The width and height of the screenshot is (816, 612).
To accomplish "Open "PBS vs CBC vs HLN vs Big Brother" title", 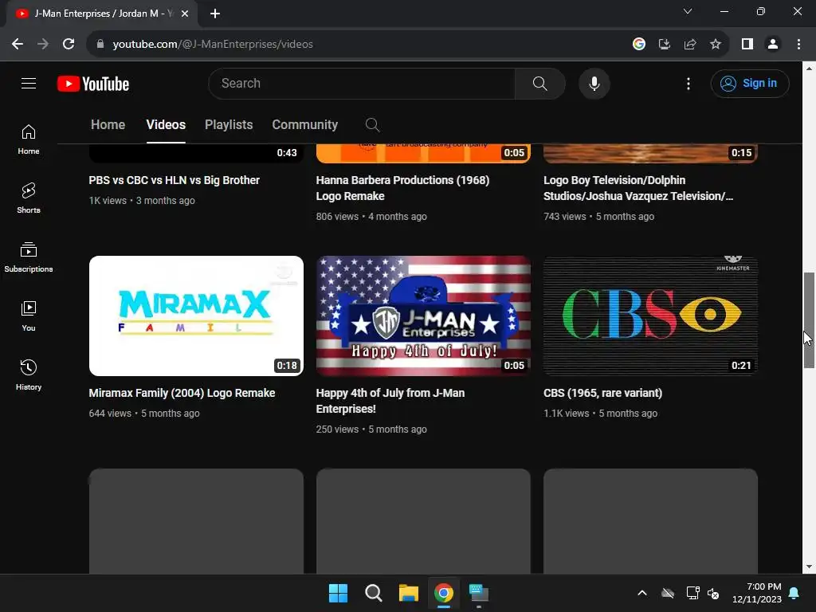I will (175, 180).
